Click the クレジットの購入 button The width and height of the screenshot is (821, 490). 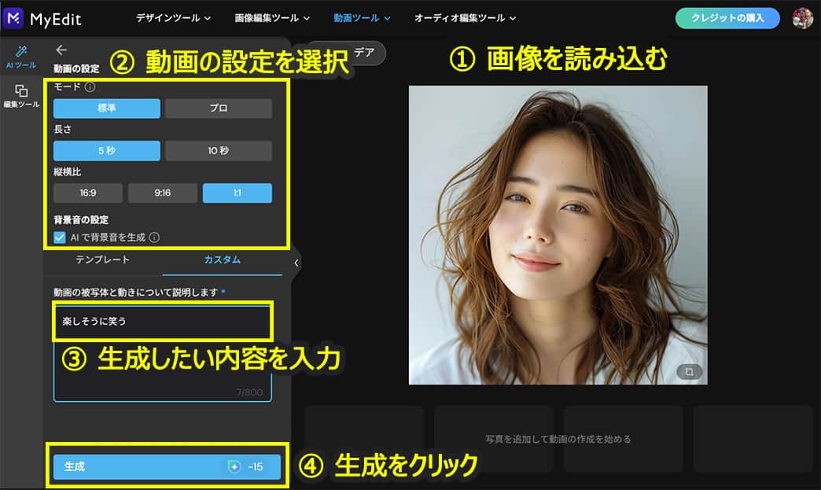coord(727,17)
